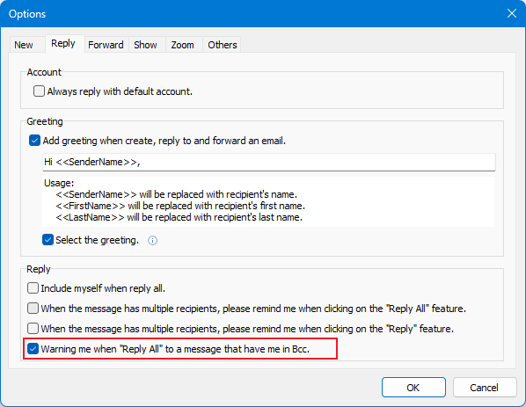Click the greeting text field with Hi <<SenderName>>
This screenshot has height=407, width=526.
[x=268, y=162]
